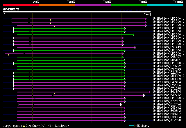Image resolution: width=186 pixels, height=128 pixels.
Task: Click the arrowhead ending the Q8SXY2 alignment
Action: tap(125, 108)
